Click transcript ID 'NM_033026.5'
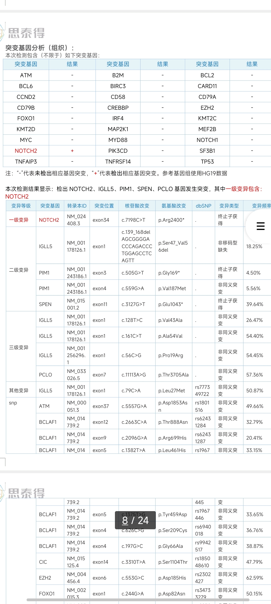 [77, 375]
